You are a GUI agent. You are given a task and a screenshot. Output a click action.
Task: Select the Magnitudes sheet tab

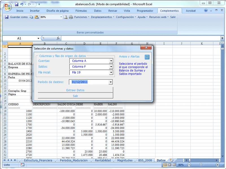coord(125,160)
